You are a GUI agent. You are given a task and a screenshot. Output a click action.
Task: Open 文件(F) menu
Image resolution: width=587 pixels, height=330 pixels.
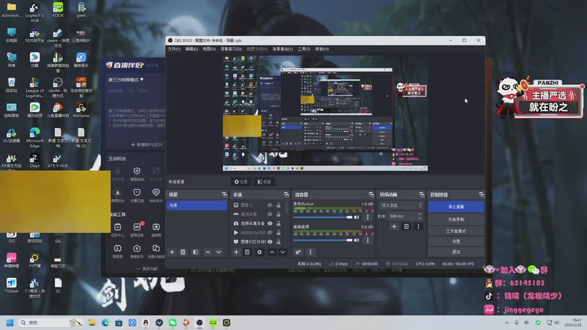pos(174,49)
